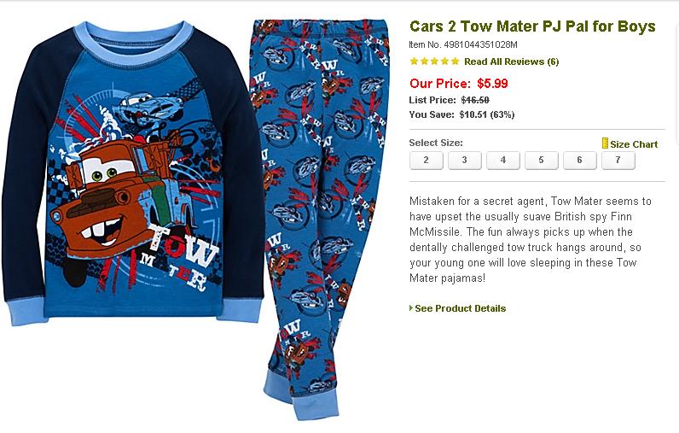The image size is (679, 433).
Task: Click the patterned pajama pants image
Action: point(322,217)
